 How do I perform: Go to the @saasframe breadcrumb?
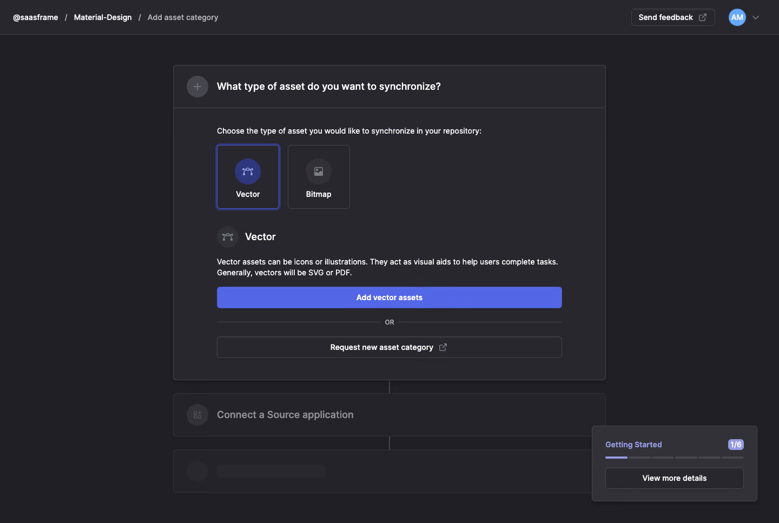[36, 17]
